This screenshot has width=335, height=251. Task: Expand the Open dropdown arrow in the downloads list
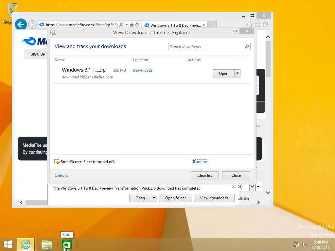tap(238, 74)
